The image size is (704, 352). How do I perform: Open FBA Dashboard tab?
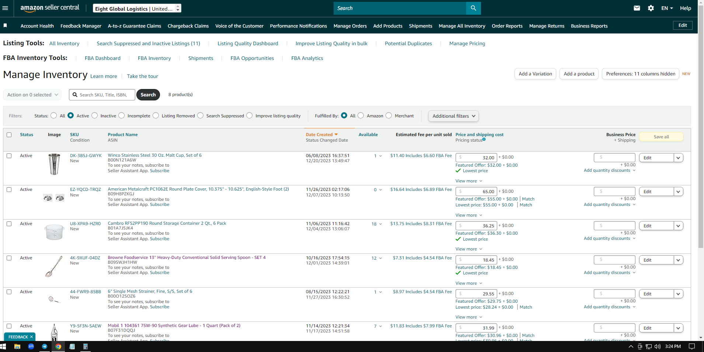click(x=102, y=58)
